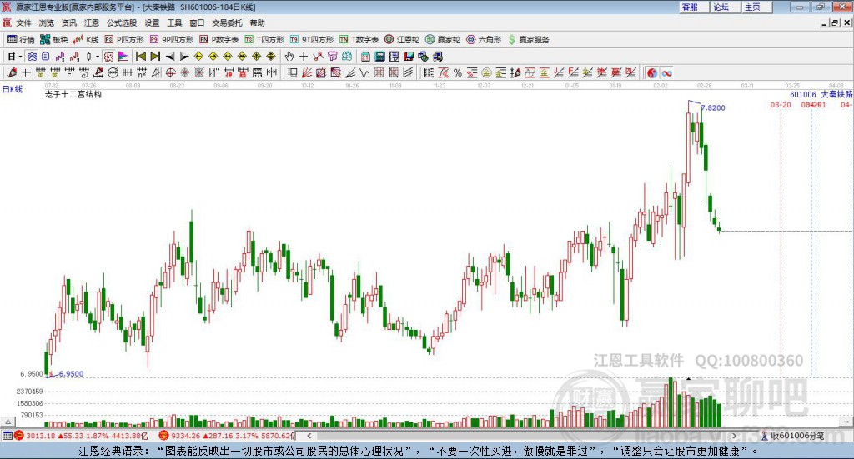
Task: Open the 六角形 hexagon tool
Action: [x=484, y=40]
